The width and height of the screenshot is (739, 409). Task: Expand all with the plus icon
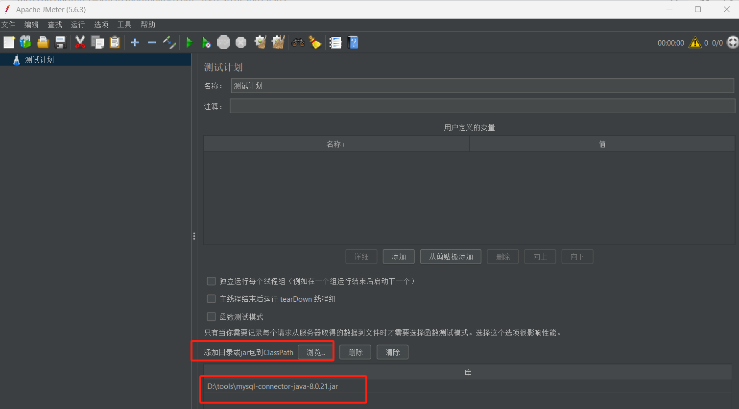[135, 43]
